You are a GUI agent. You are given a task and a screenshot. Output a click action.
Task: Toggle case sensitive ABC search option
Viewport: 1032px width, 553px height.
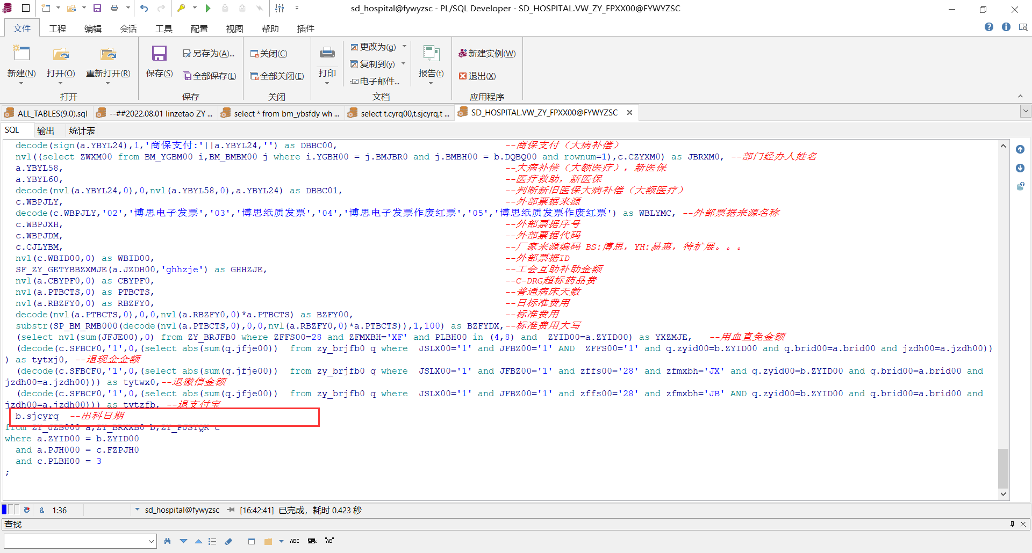coord(295,541)
